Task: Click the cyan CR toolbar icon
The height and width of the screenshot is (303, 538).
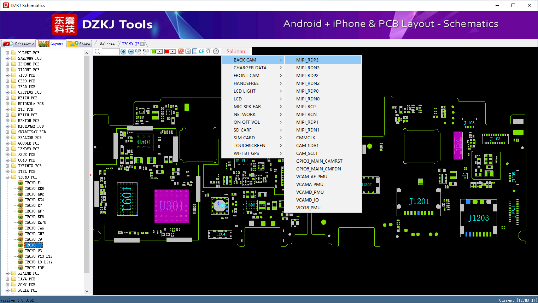Action: pyautogui.click(x=201, y=51)
